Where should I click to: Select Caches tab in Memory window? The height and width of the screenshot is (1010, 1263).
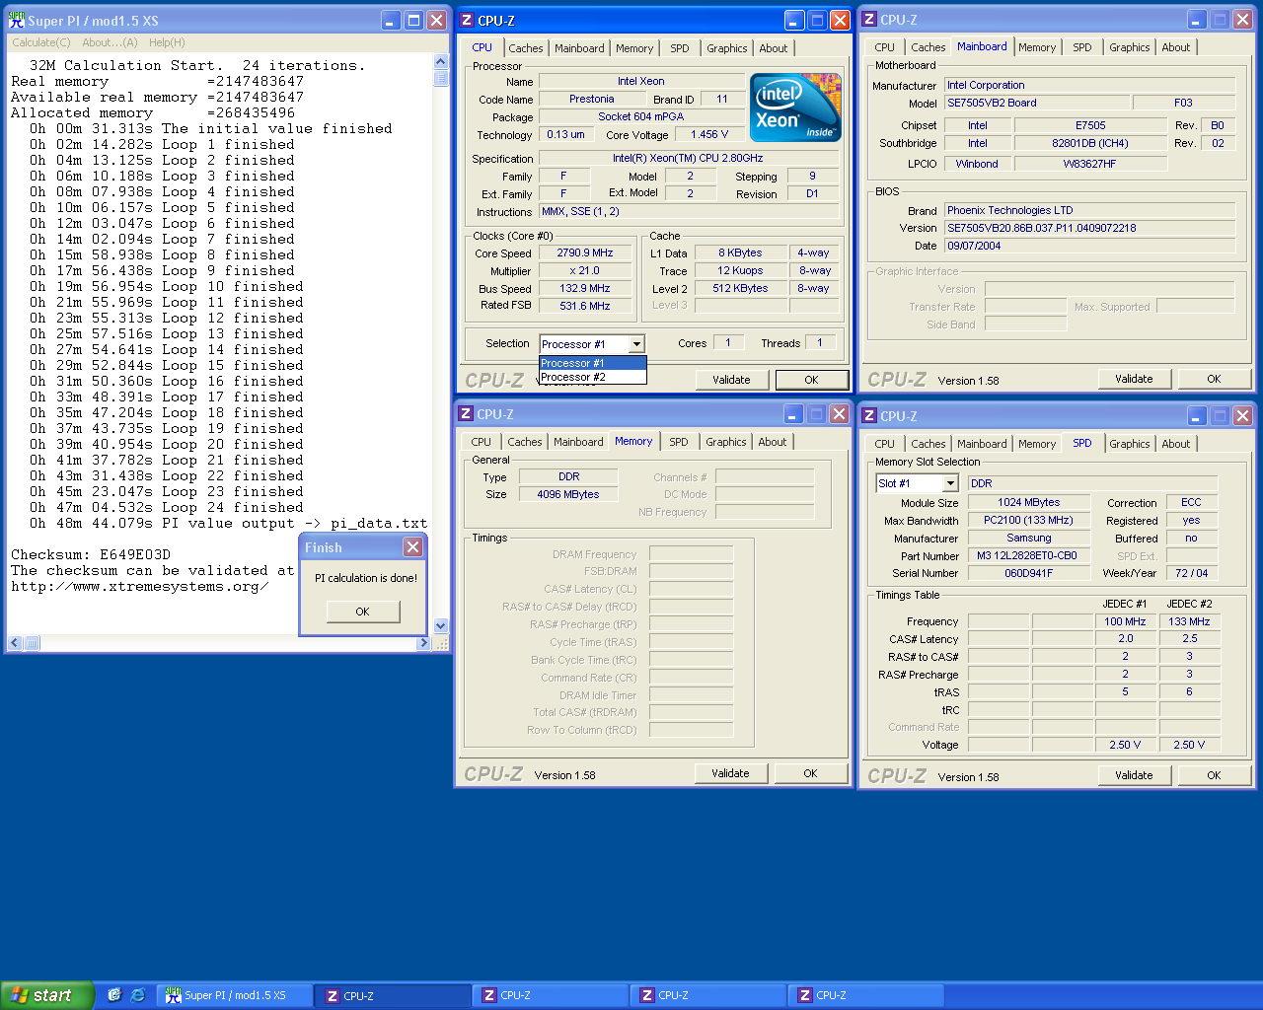pos(525,442)
